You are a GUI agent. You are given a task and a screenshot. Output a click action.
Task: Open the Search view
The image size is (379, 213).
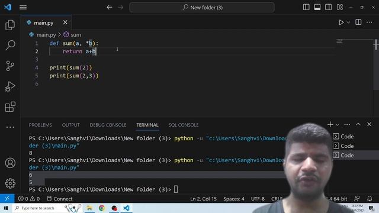10,45
